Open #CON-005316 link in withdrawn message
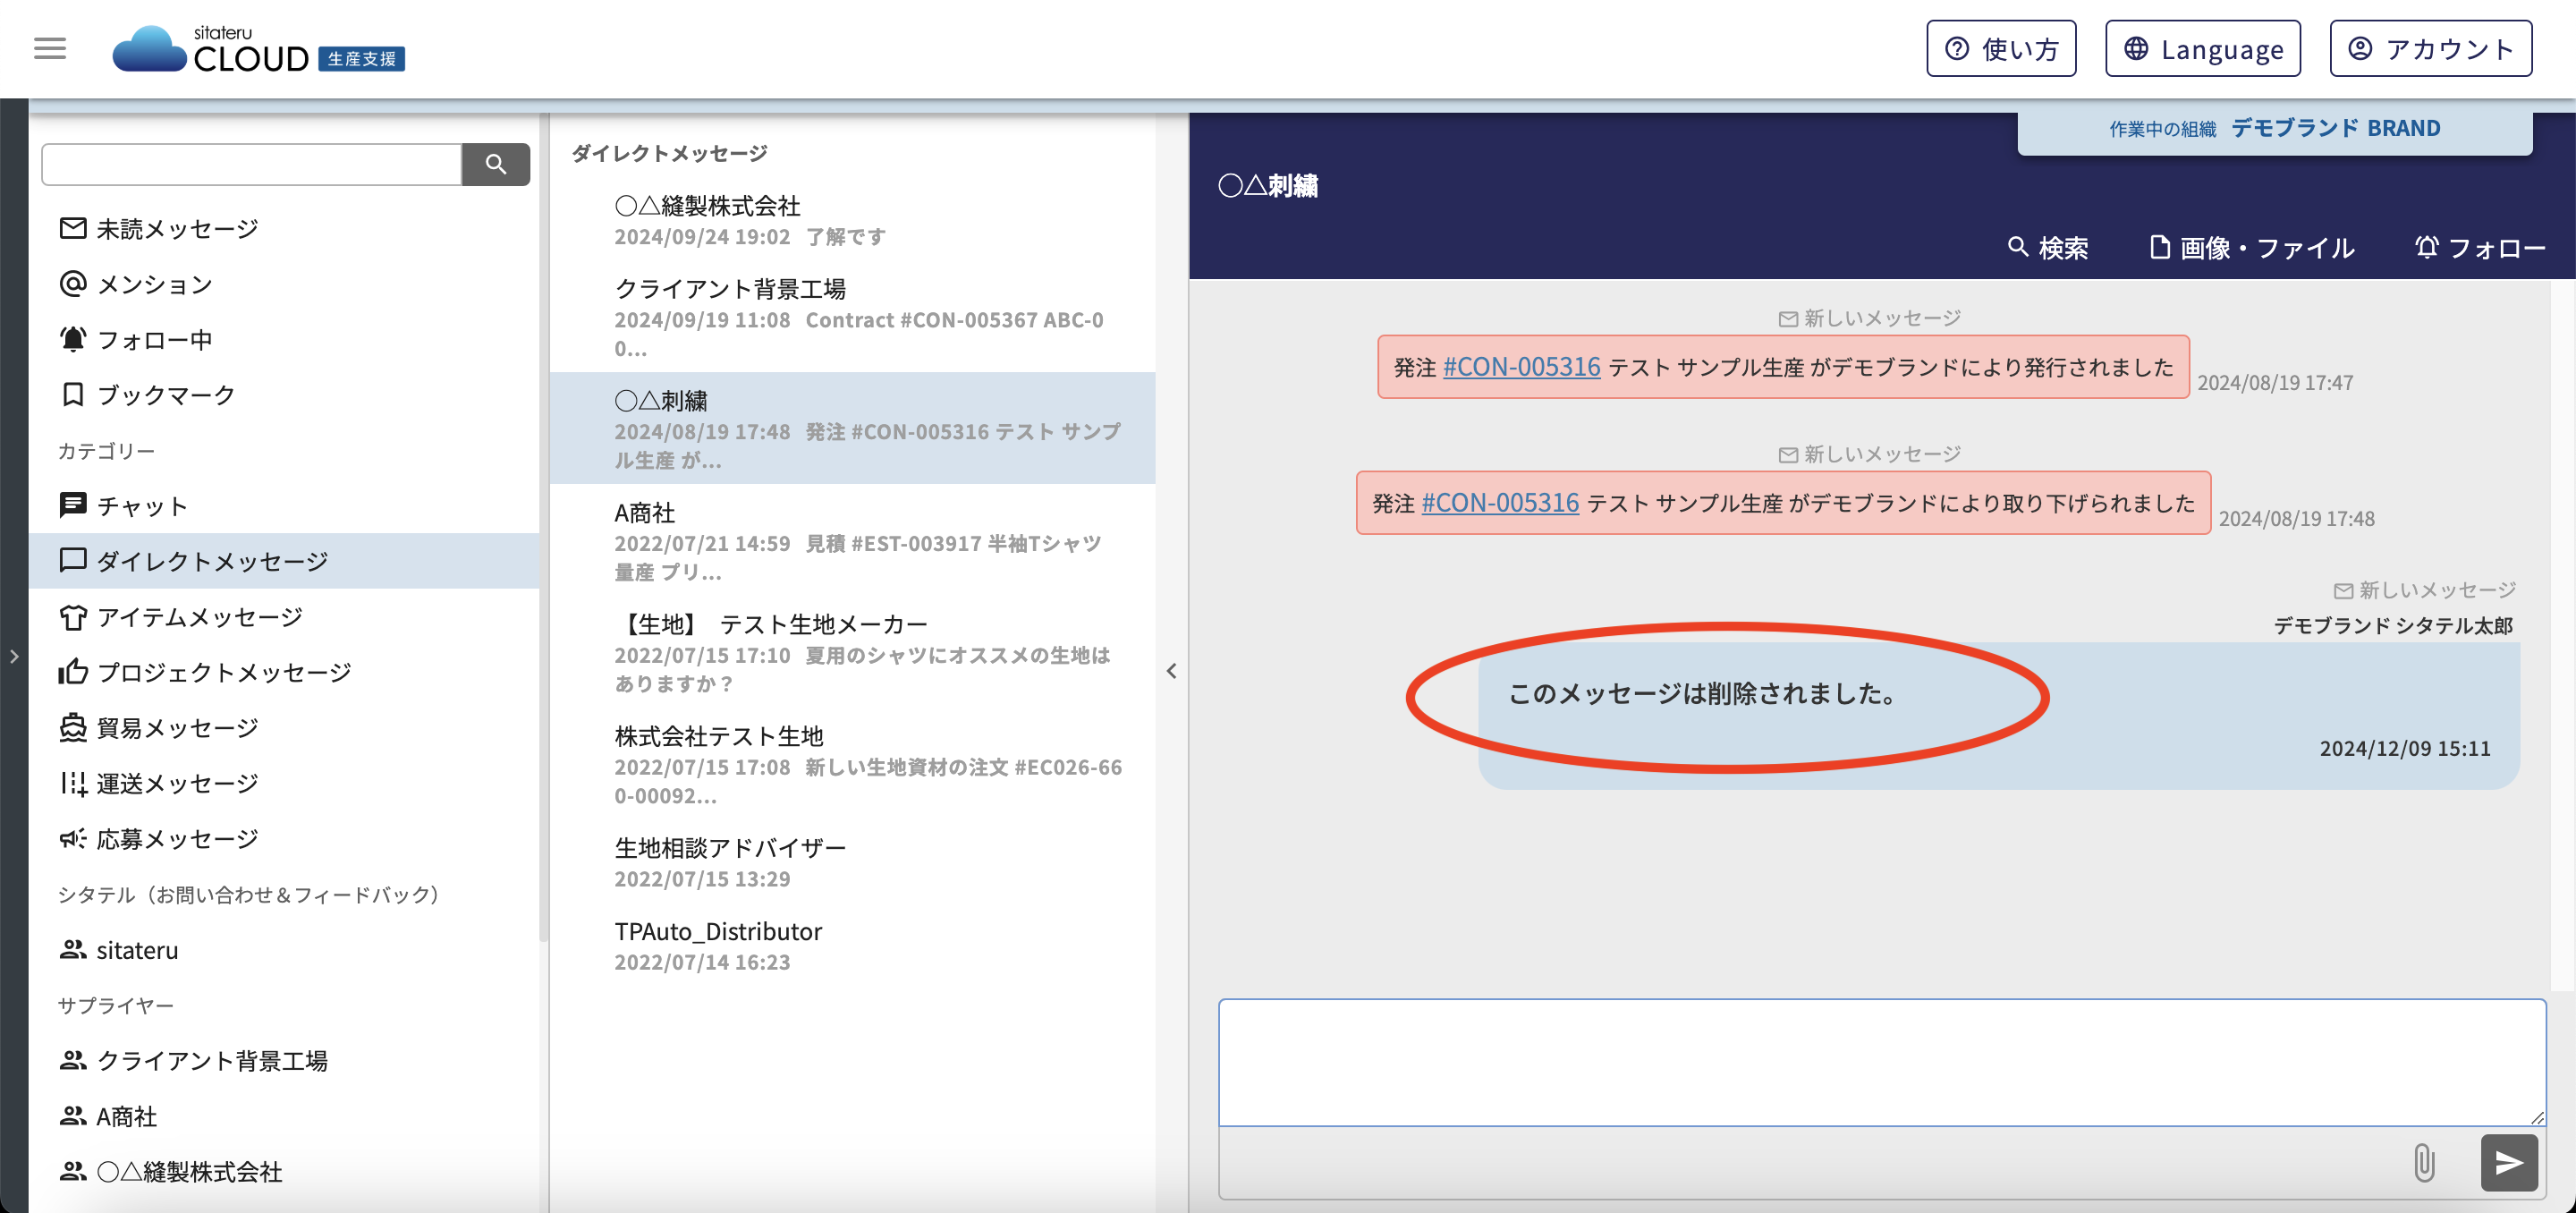This screenshot has width=2576, height=1213. click(1500, 503)
